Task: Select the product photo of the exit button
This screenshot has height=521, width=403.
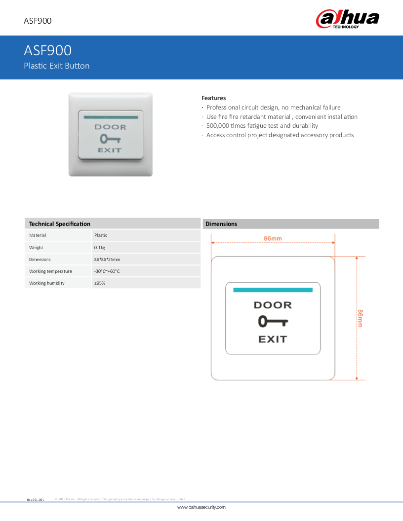Action: pos(111,134)
